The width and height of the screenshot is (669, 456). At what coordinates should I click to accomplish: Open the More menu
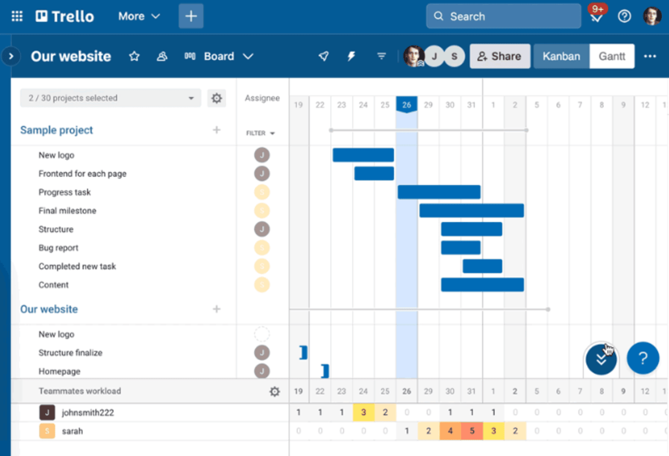[x=138, y=16]
